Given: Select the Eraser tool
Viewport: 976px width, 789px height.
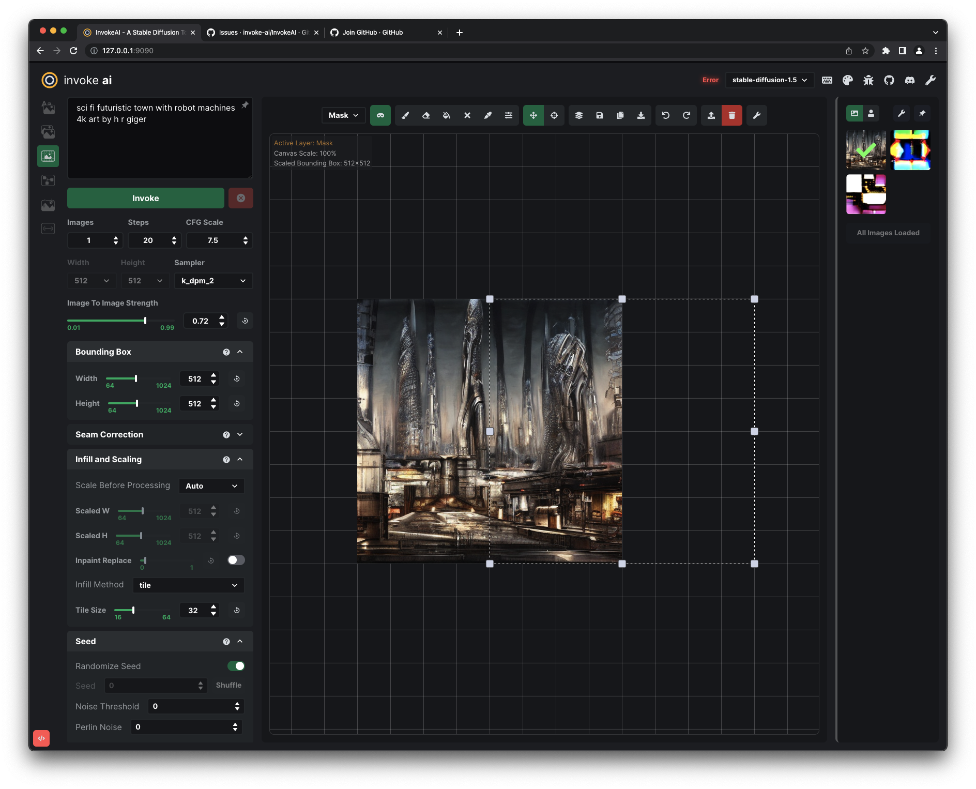Looking at the screenshot, I should pos(426,115).
